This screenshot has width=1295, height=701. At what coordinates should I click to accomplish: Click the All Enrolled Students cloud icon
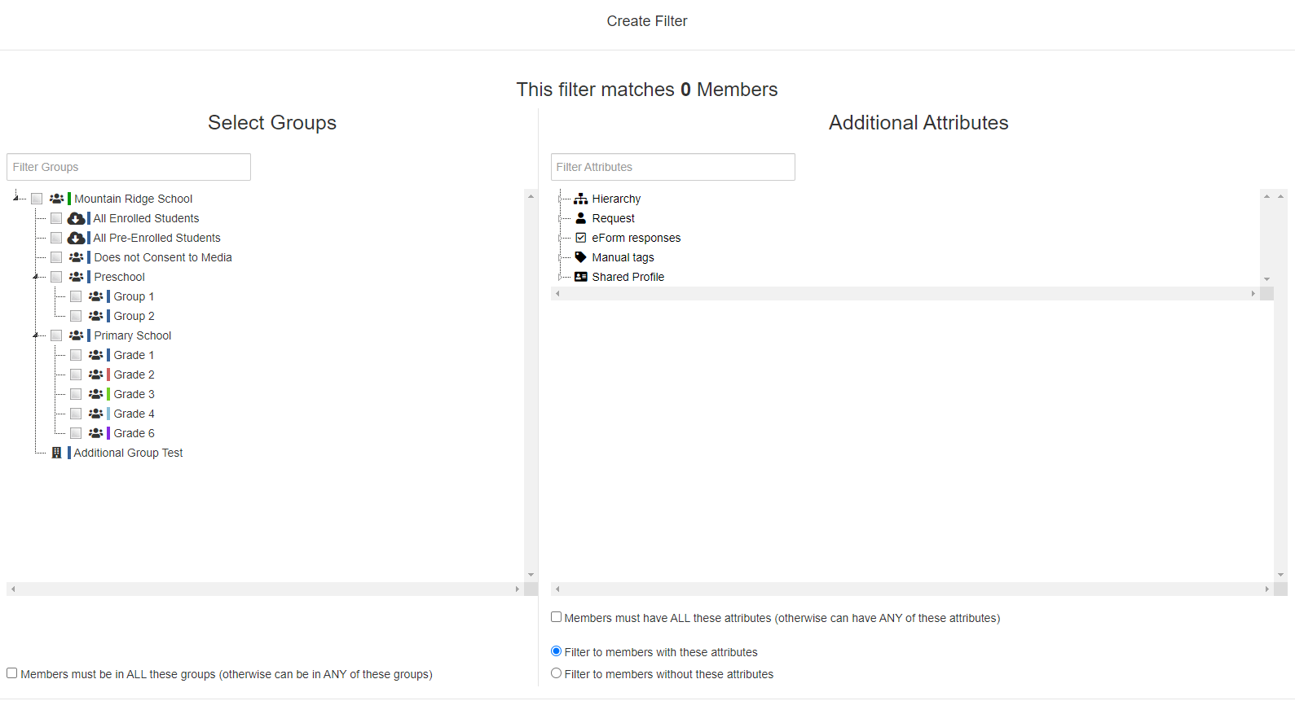[x=76, y=218]
